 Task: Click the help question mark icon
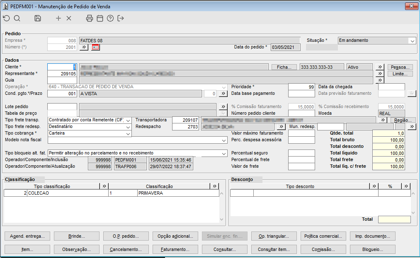[x=110, y=18]
